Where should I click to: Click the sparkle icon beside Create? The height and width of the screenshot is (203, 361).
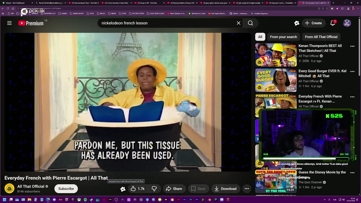[x=297, y=23]
